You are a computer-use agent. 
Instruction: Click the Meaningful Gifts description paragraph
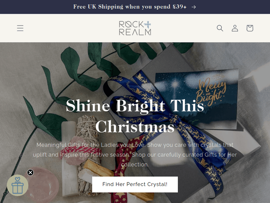[135, 155]
